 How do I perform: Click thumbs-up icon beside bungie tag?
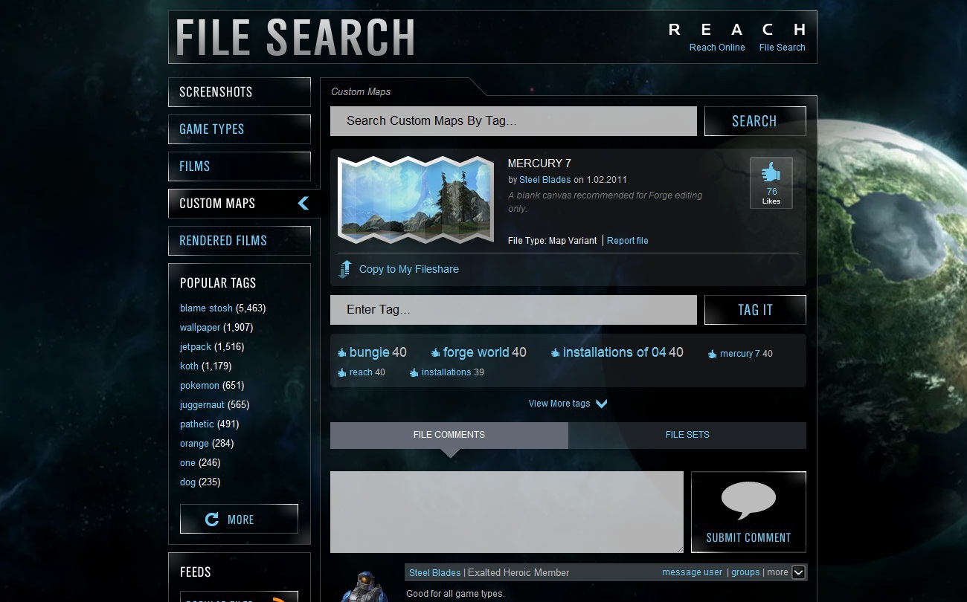coord(341,353)
